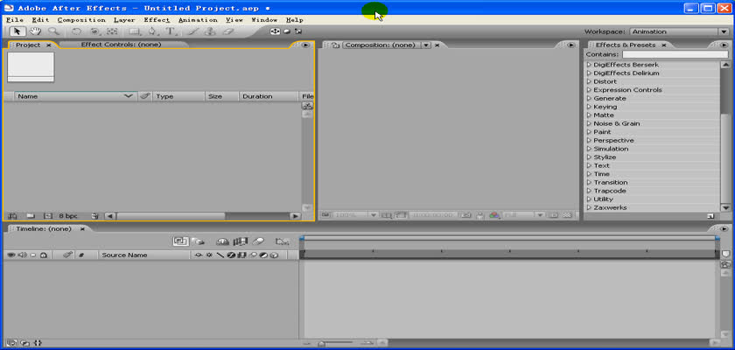Expand the Simulation effects category

(x=589, y=149)
